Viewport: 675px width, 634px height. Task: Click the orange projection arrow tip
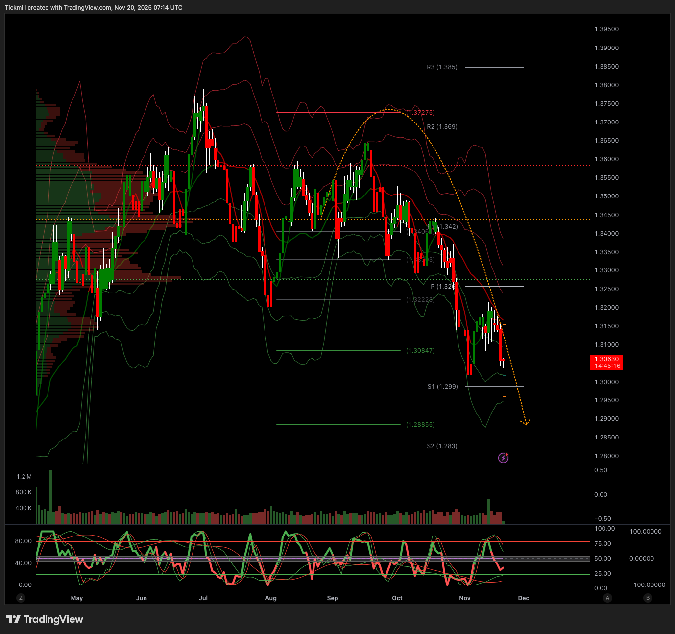526,422
